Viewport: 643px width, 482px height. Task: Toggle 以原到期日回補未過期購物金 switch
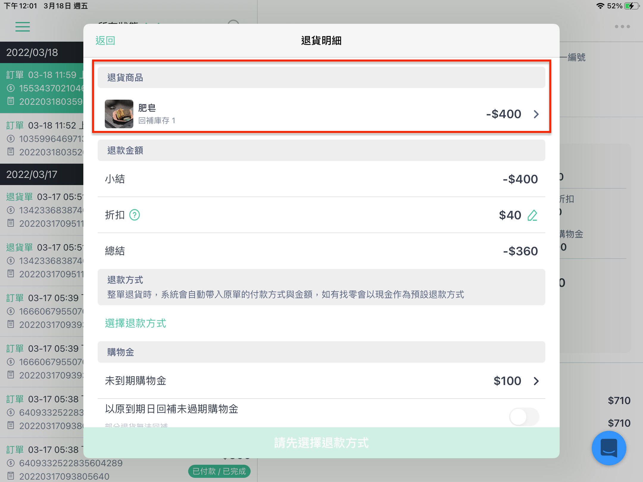click(524, 417)
